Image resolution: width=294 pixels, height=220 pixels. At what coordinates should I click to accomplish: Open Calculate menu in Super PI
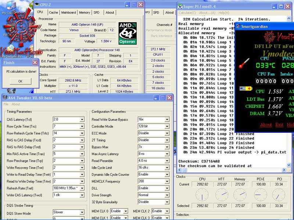pos(187,13)
